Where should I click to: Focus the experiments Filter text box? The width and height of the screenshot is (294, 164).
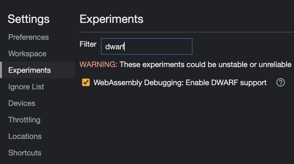(x=147, y=46)
